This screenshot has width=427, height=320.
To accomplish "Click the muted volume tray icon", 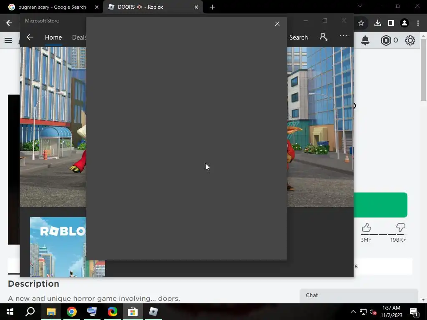I will 373,312.
